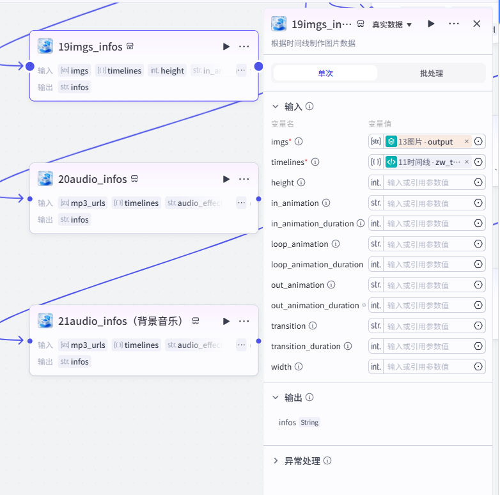
Task: Open more options for 21audio_infos node
Action: [244, 321]
